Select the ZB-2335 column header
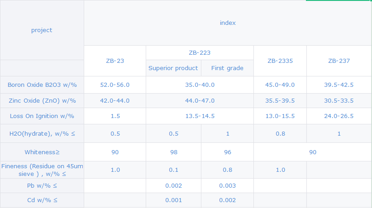The image size is (372, 208). tap(280, 61)
